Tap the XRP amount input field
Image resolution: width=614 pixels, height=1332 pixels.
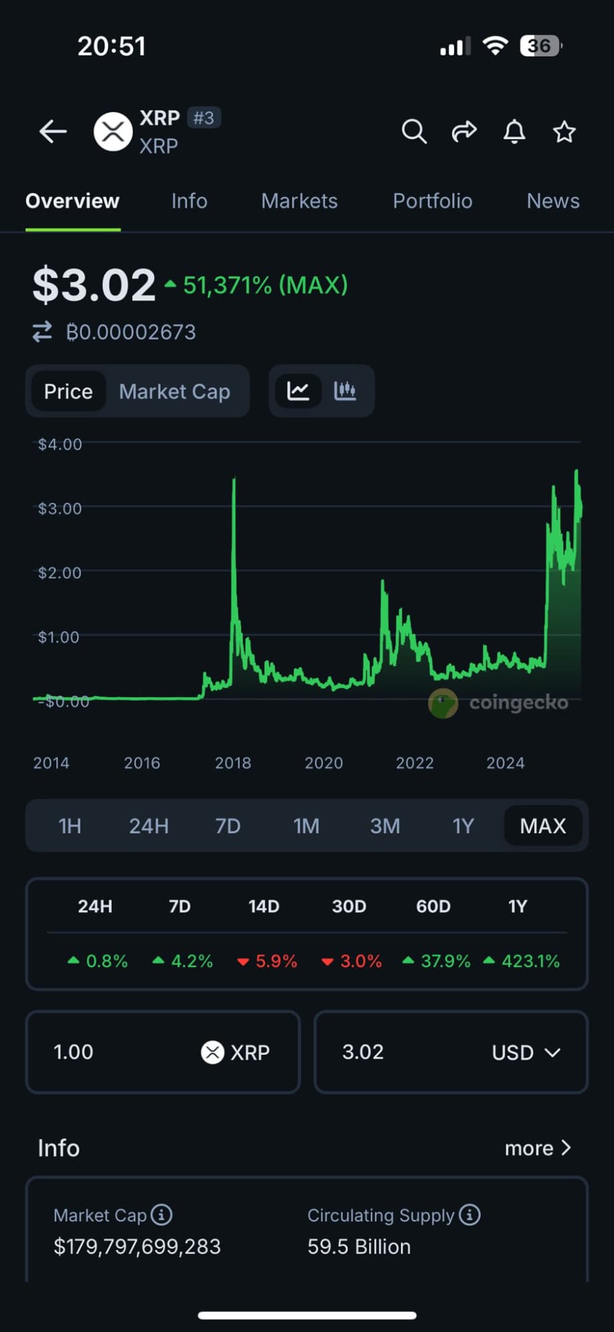[120, 1052]
